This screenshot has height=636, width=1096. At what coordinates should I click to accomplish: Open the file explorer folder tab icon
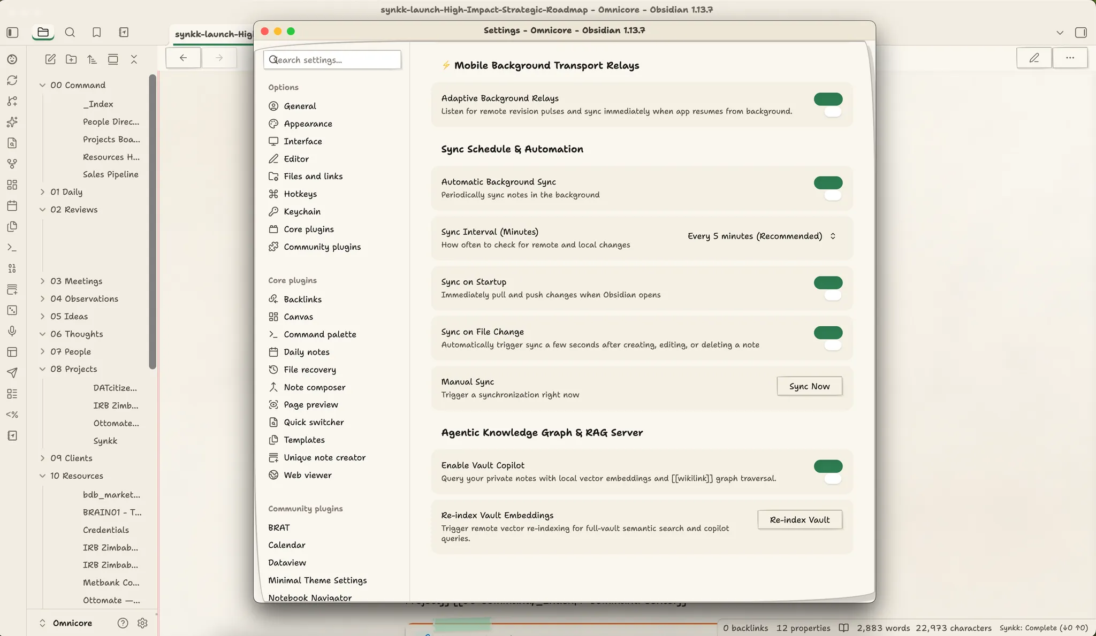tap(43, 33)
